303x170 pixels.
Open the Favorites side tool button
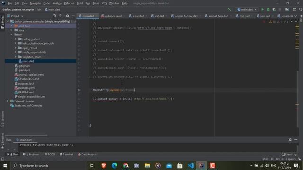point(2,141)
